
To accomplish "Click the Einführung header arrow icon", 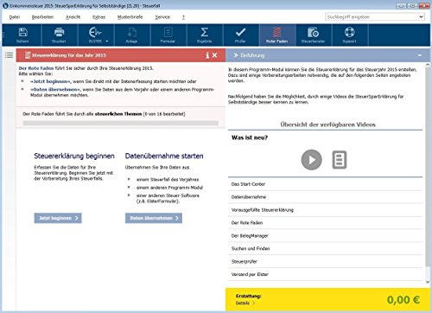I will pos(235,55).
